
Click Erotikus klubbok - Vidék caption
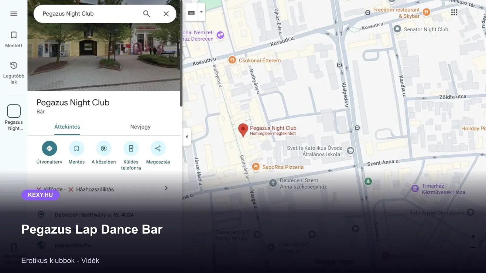[x=60, y=261]
